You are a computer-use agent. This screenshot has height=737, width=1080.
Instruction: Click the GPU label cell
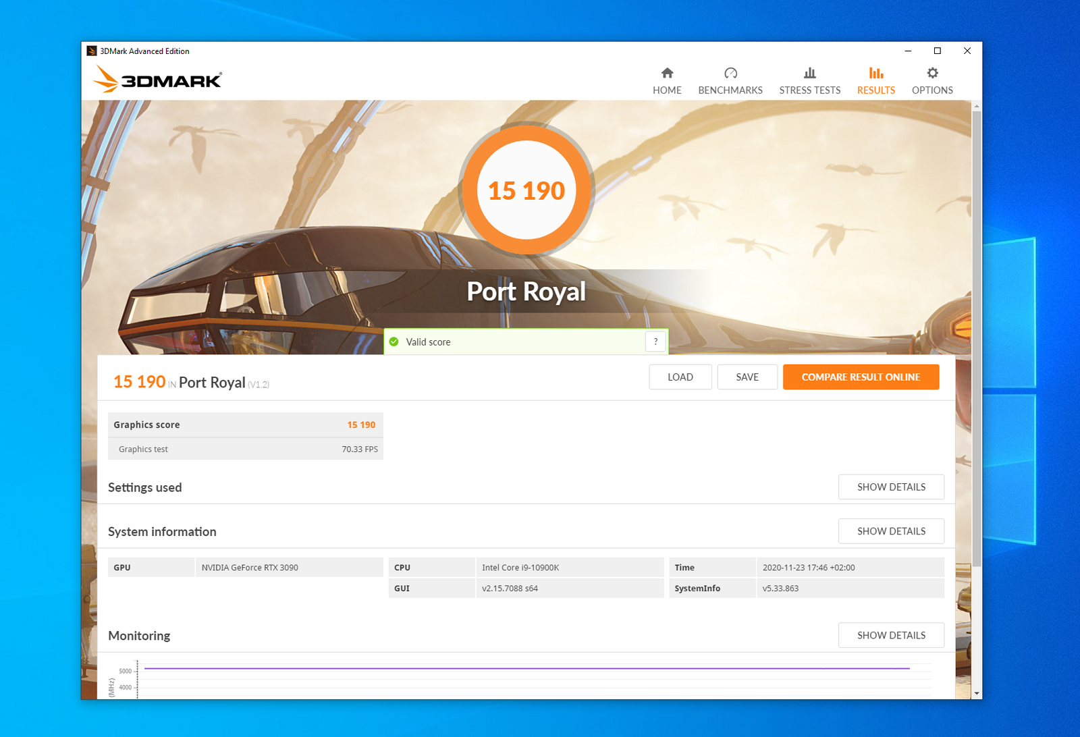pyautogui.click(x=151, y=568)
